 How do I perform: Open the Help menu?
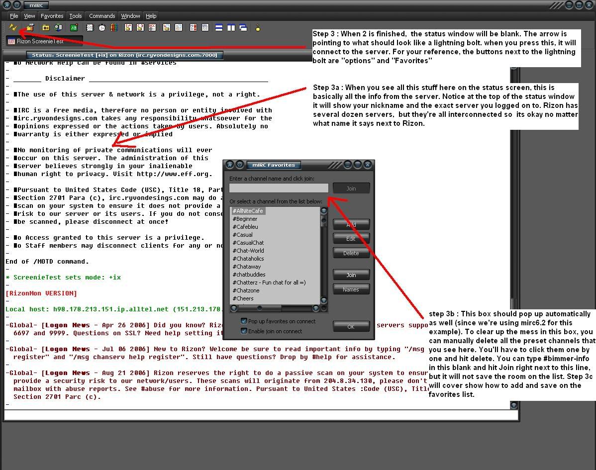[151, 16]
